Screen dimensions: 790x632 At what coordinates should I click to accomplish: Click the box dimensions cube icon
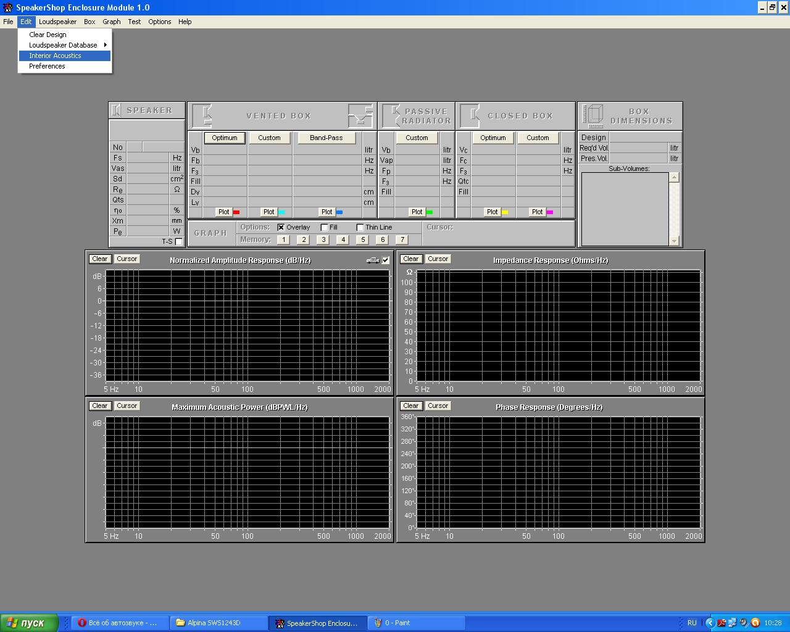[593, 115]
